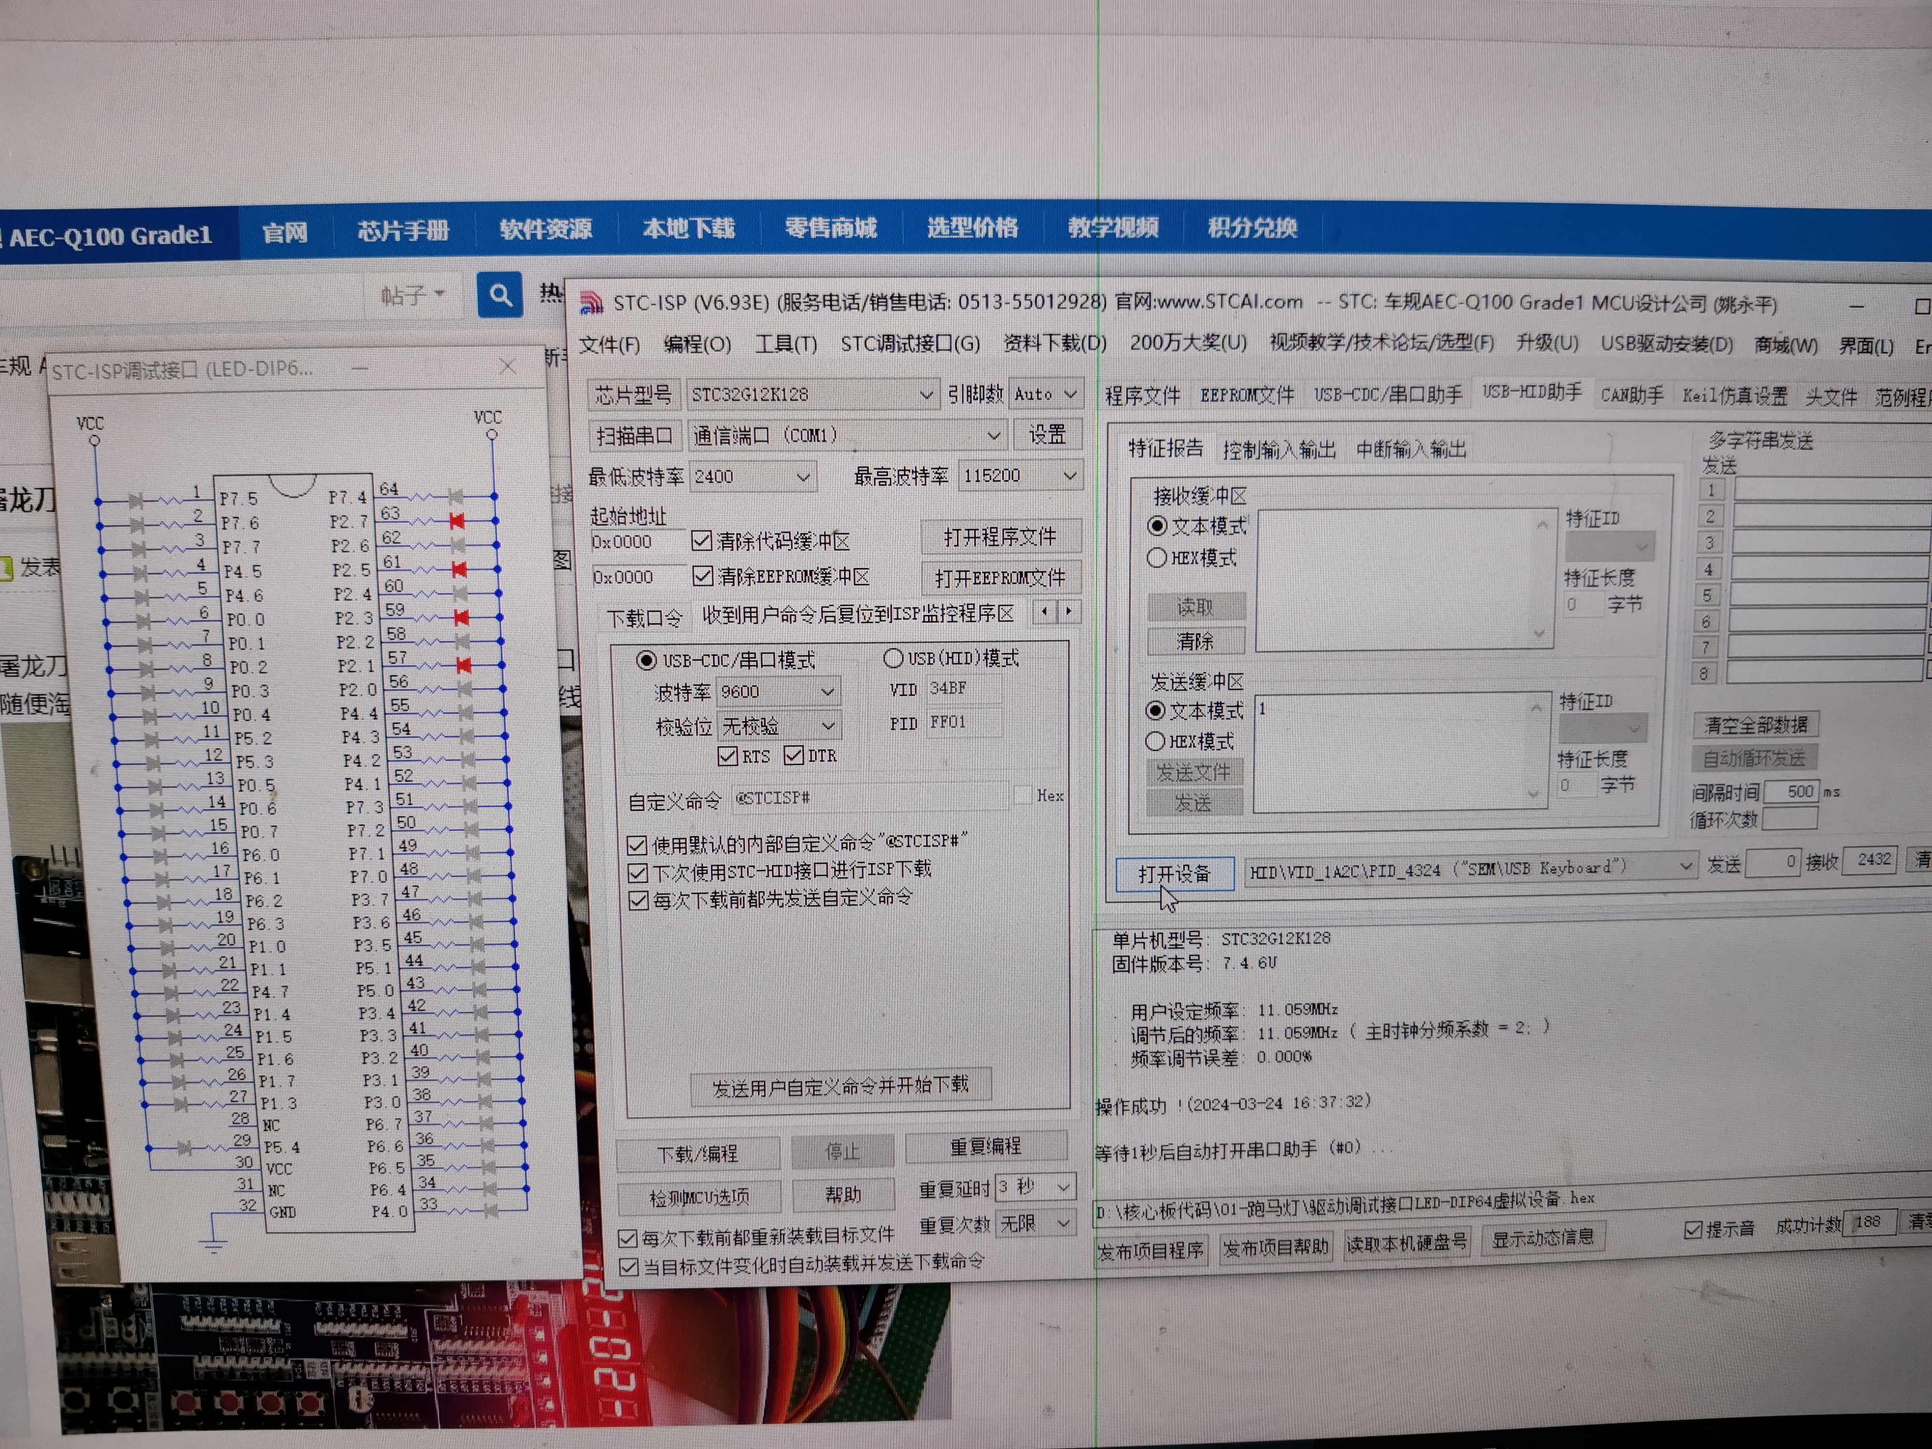
Task: Toggle the 提示音 checkbox
Action: [1693, 1230]
